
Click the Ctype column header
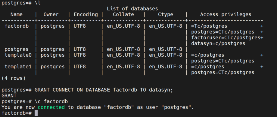tap(166, 15)
